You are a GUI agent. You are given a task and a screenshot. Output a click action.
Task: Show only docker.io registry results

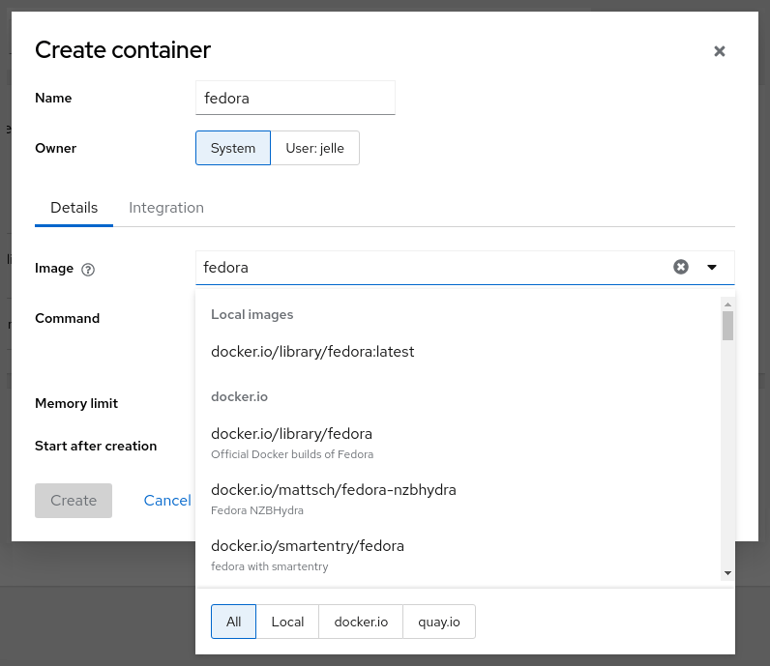pos(361,622)
